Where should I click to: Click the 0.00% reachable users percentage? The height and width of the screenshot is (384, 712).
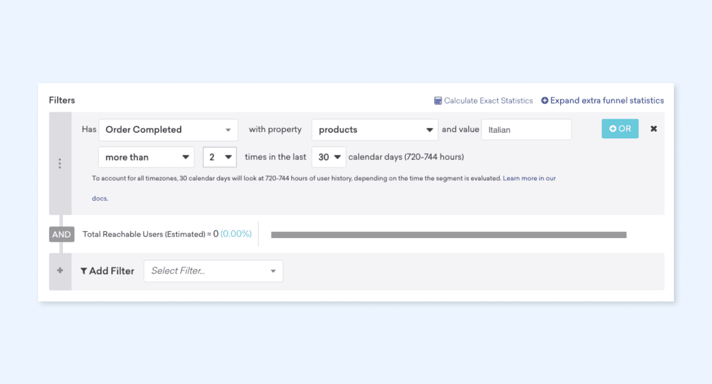pyautogui.click(x=236, y=234)
